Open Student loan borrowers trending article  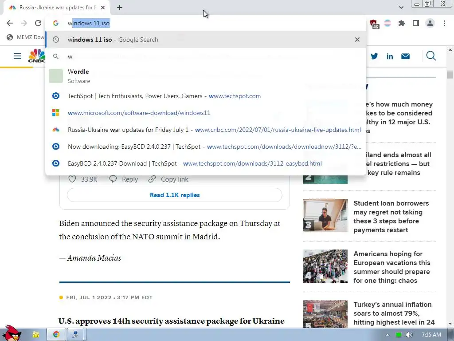pyautogui.click(x=391, y=216)
